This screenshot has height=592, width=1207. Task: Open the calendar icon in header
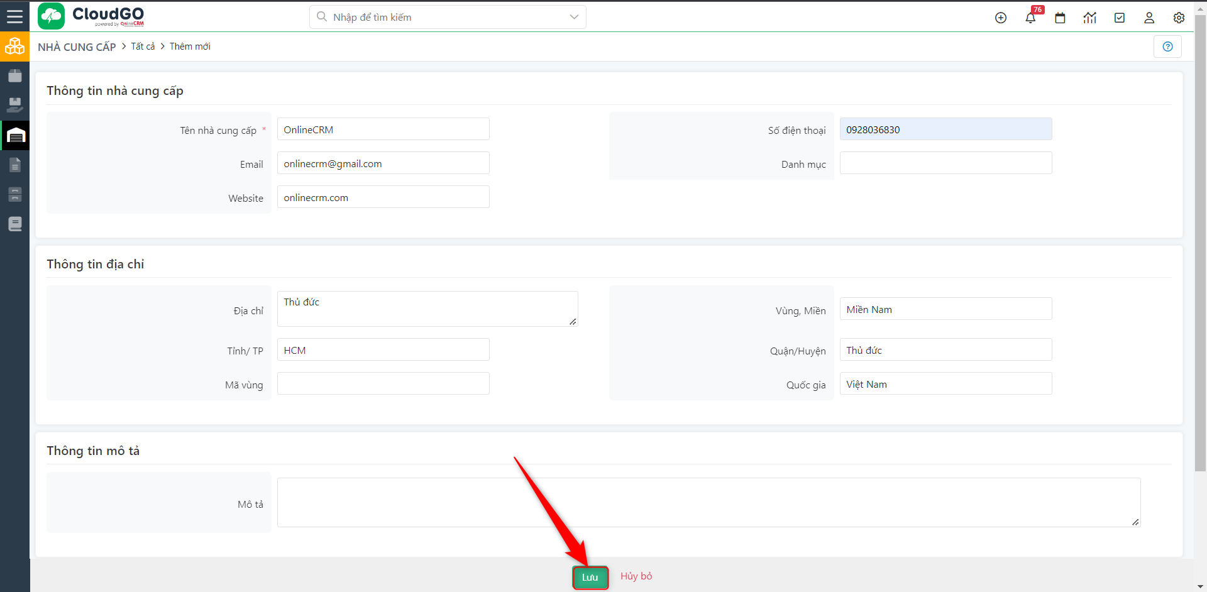coord(1060,18)
